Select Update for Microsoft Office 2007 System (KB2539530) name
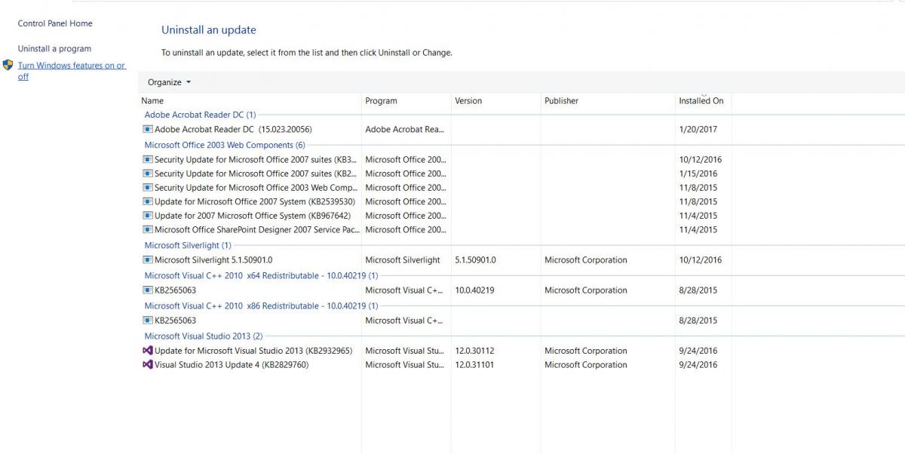 [x=255, y=202]
